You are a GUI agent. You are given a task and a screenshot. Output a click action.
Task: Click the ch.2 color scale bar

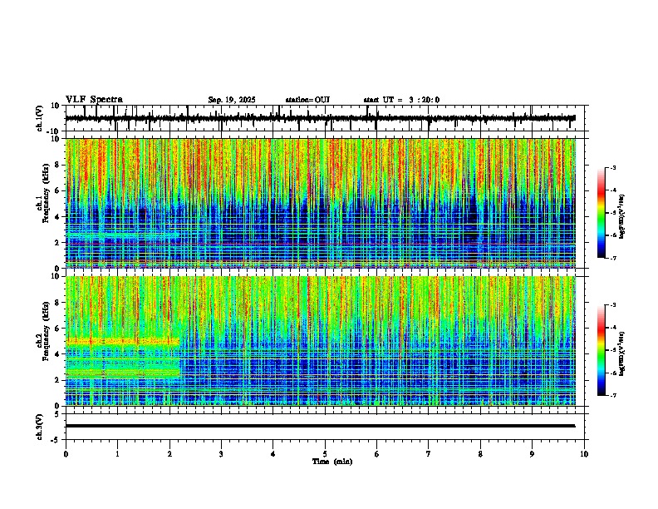pos(602,350)
